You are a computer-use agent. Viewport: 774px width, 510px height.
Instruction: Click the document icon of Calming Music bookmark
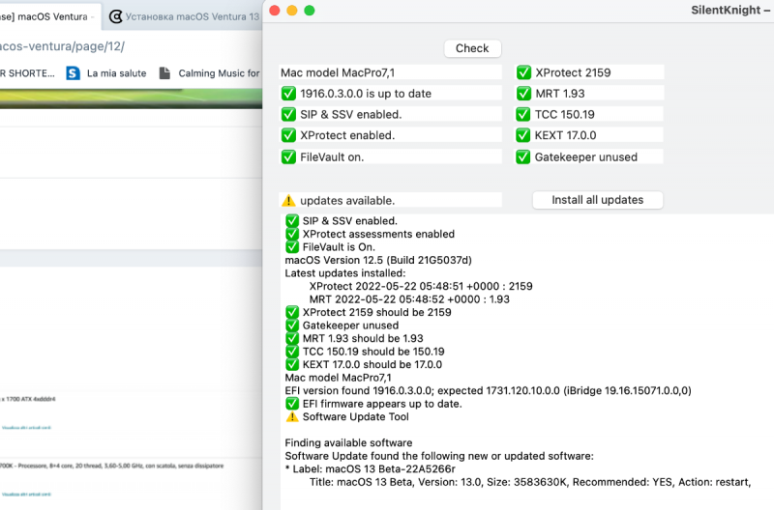164,73
